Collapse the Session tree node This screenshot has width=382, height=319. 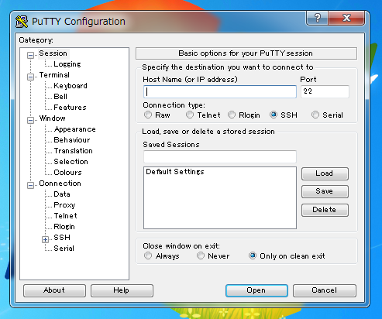30,55
